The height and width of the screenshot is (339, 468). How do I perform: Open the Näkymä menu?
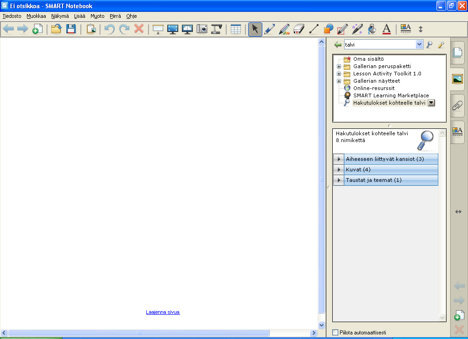point(60,16)
